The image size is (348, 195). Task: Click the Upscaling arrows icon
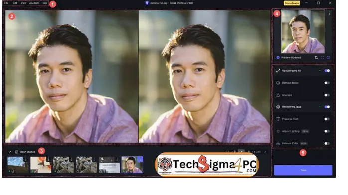tap(278, 71)
